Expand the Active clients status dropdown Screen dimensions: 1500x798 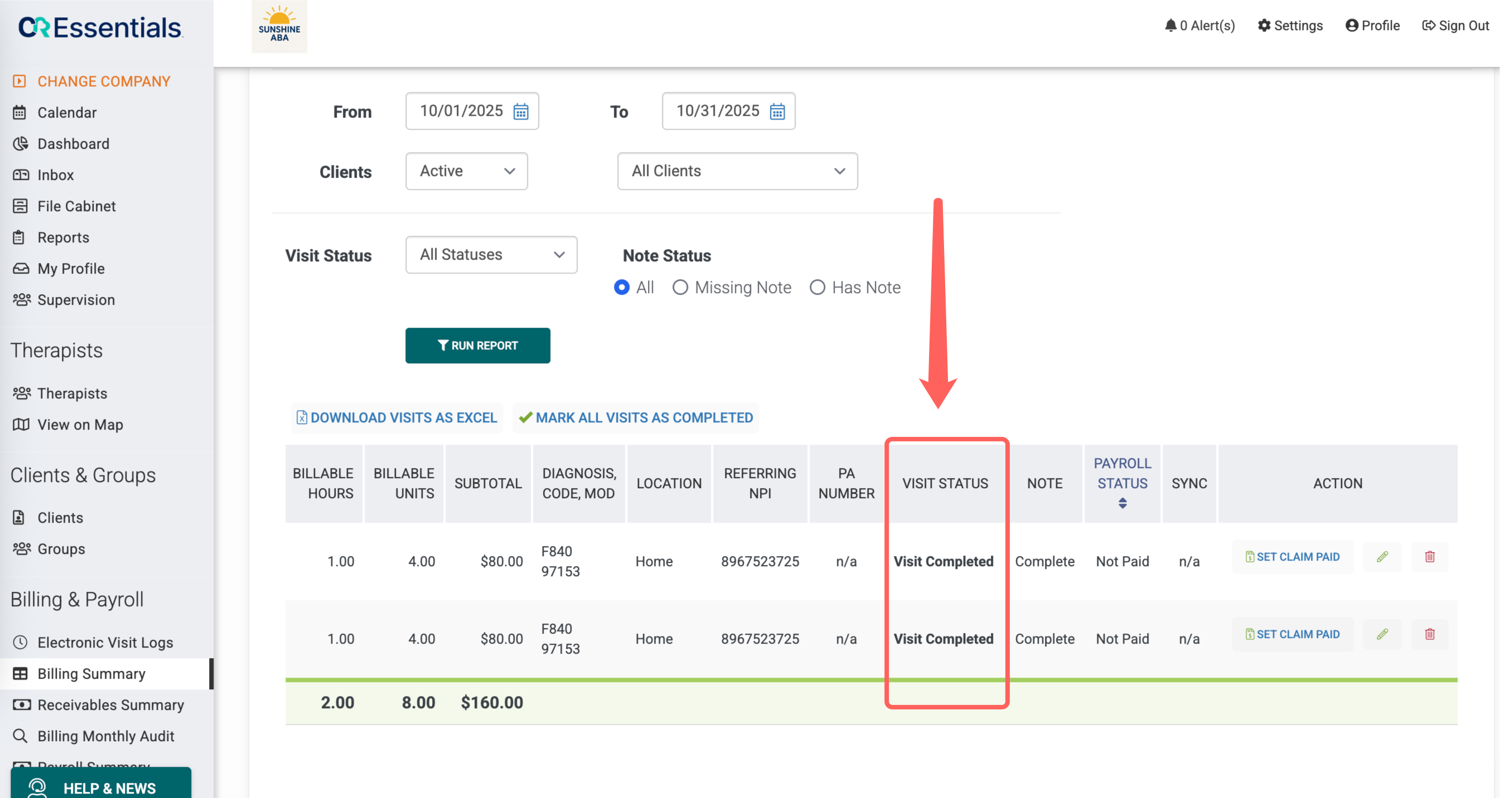(466, 171)
